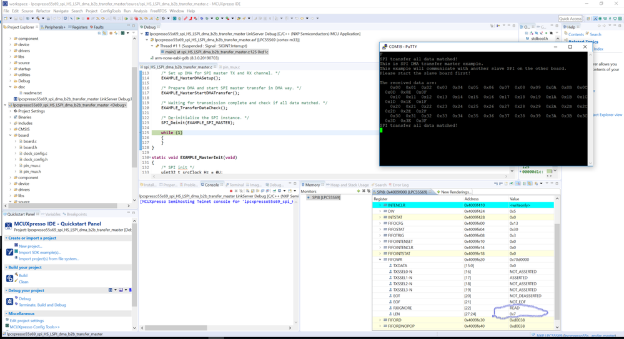Click 'Terminate, Build and Debug' link
The image size is (624, 339).
tap(42, 305)
